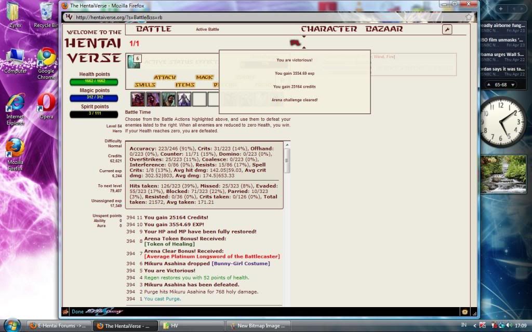Click the Firefox logo in the window title bar
The width and height of the screenshot is (532, 332).
[64, 5]
